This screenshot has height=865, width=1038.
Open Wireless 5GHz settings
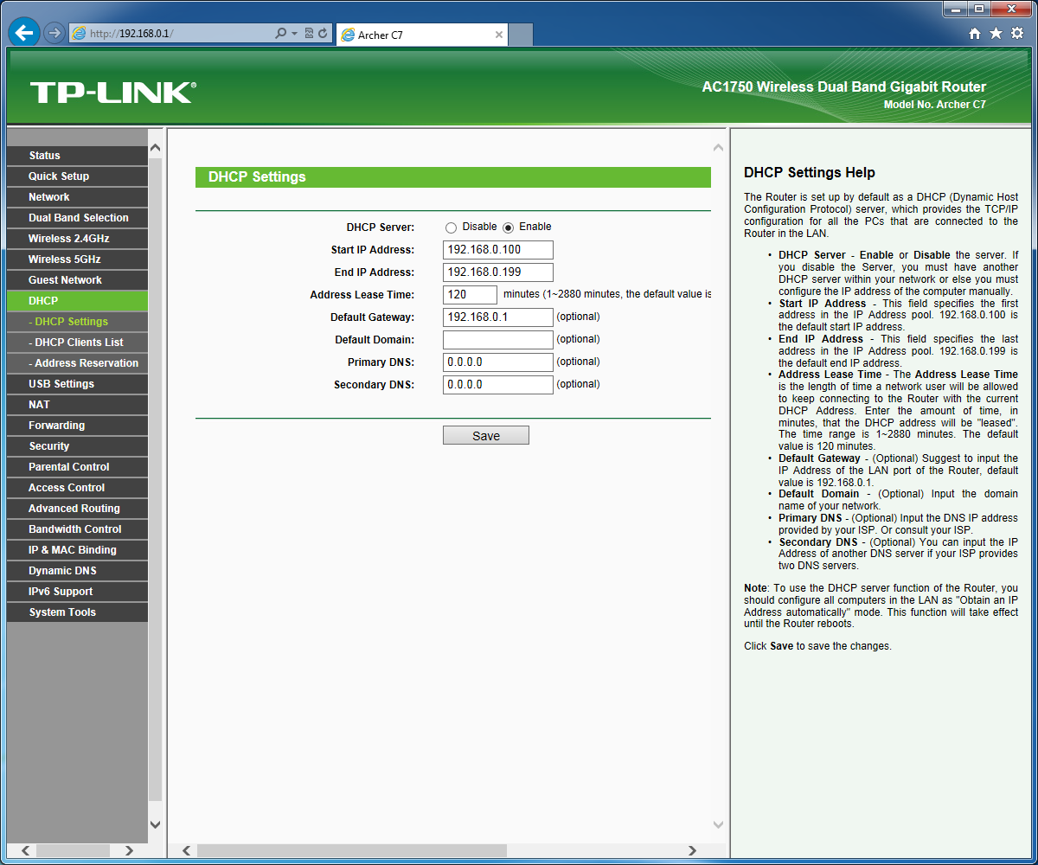pos(77,259)
